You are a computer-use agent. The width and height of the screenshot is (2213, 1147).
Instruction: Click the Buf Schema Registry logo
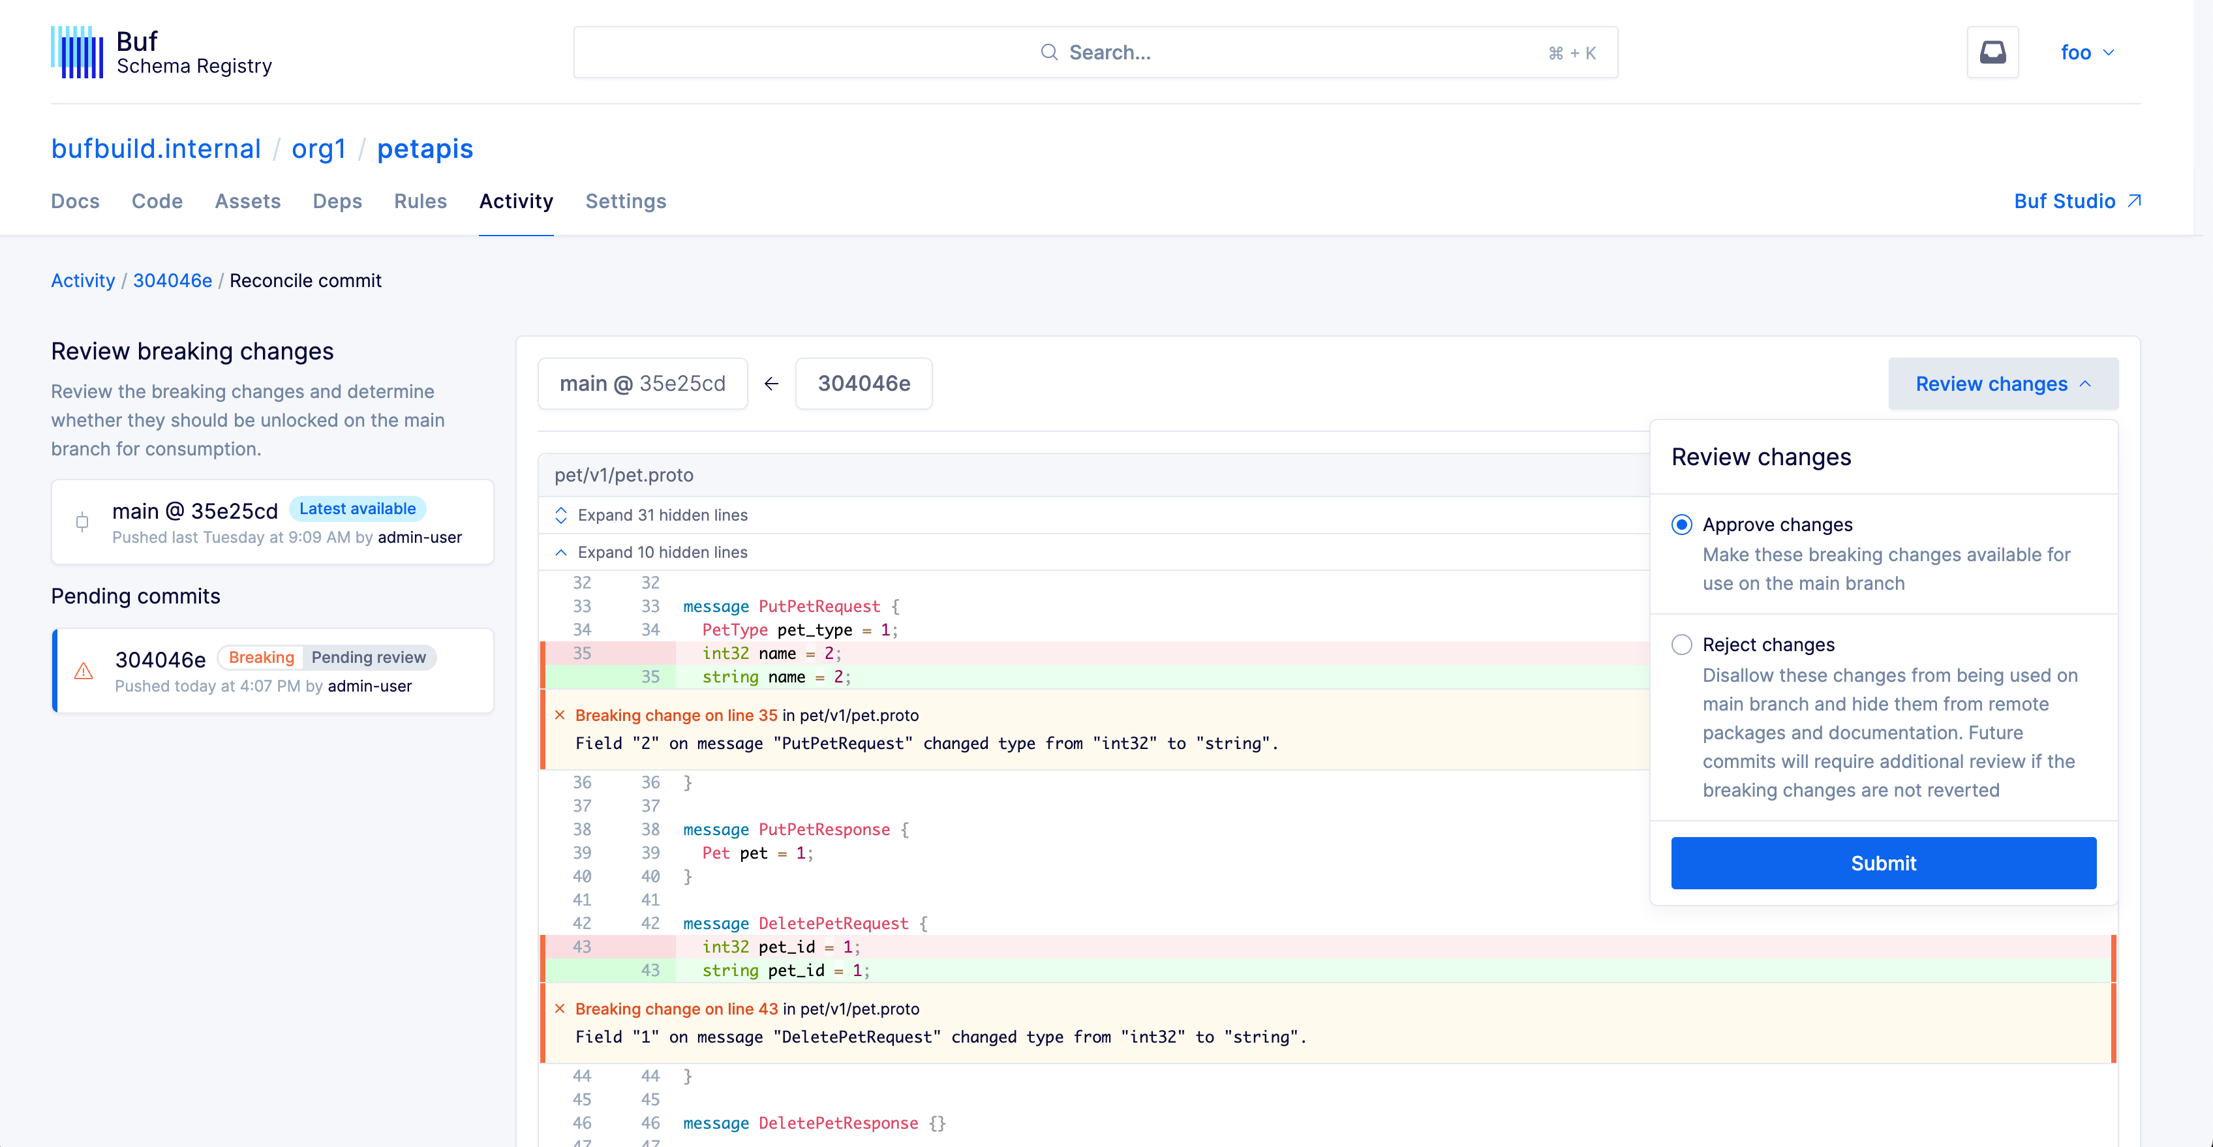coord(162,52)
